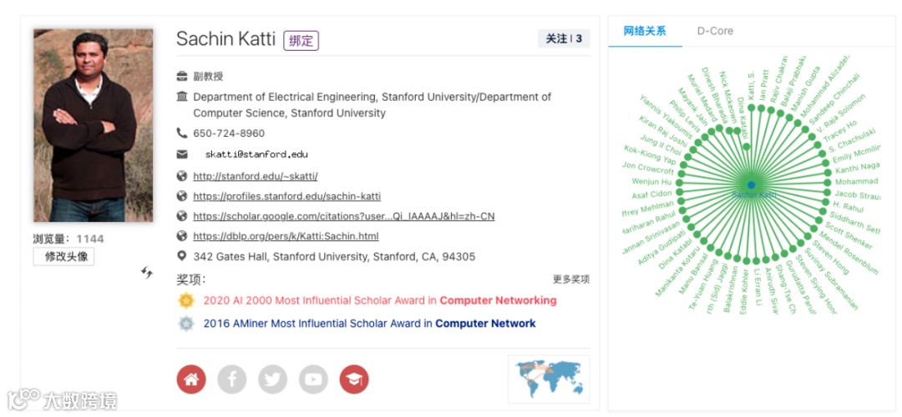Click the central Sachin Katti network node

click(x=751, y=184)
